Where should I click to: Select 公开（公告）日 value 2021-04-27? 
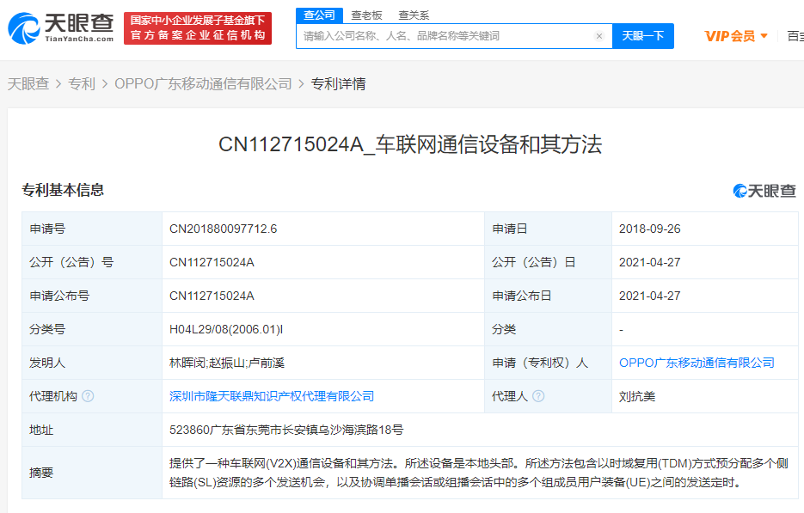[x=650, y=262]
